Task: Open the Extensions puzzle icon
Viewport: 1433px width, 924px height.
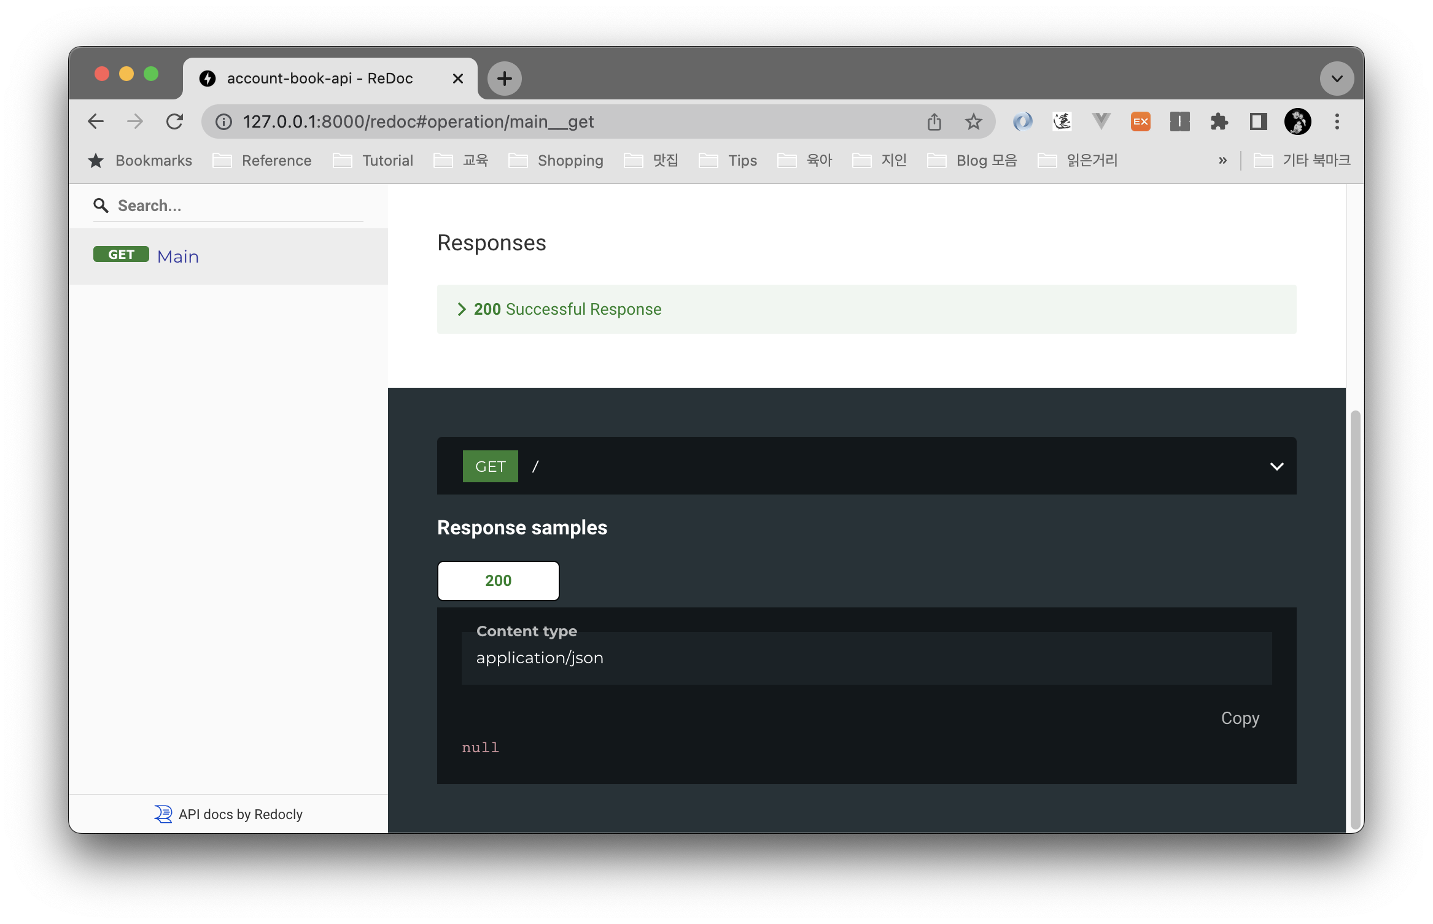Action: (1219, 121)
